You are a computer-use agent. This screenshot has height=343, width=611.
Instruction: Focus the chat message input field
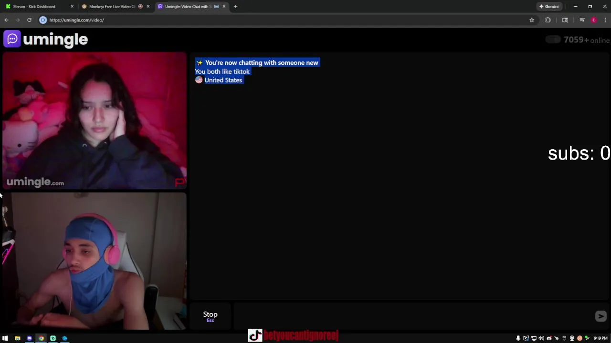413,316
